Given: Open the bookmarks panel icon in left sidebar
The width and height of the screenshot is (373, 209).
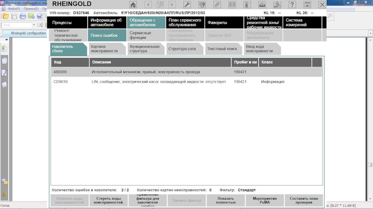Looking at the screenshot, I should (4, 49).
